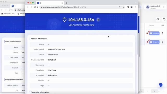Screen dimensions: 167x94
Task: Open the column settings icon in AdsPower
Action: click(163, 25)
